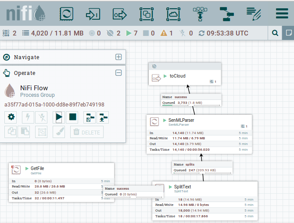Click the SenMLParser processor icon
The width and height of the screenshot is (294, 223).
[154, 122]
